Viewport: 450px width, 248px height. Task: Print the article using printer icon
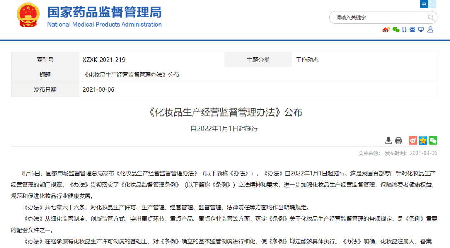point(399,141)
